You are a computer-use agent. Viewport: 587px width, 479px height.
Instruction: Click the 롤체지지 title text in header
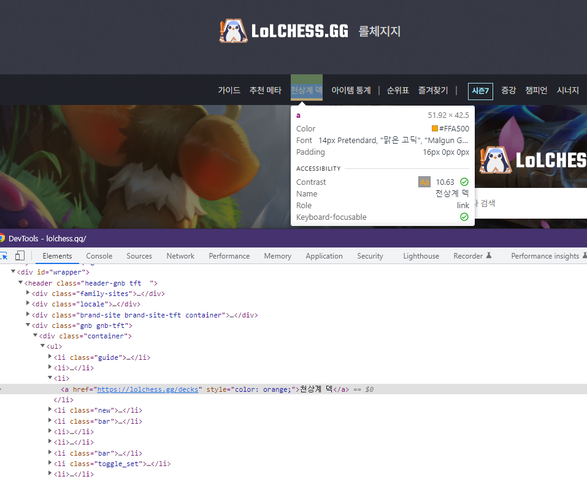pyautogui.click(x=379, y=31)
